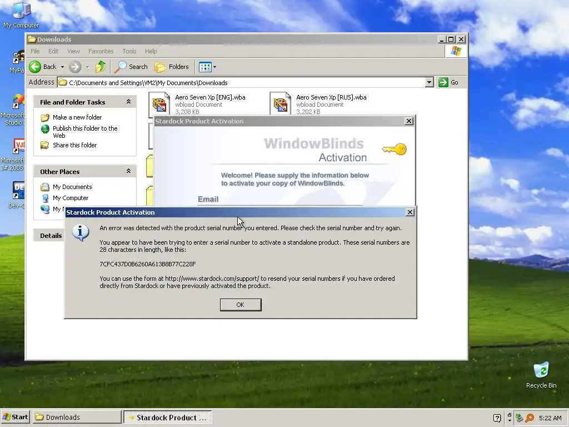This screenshot has height=427, width=569.
Task: Open the Favorites menu
Action: coord(101,51)
